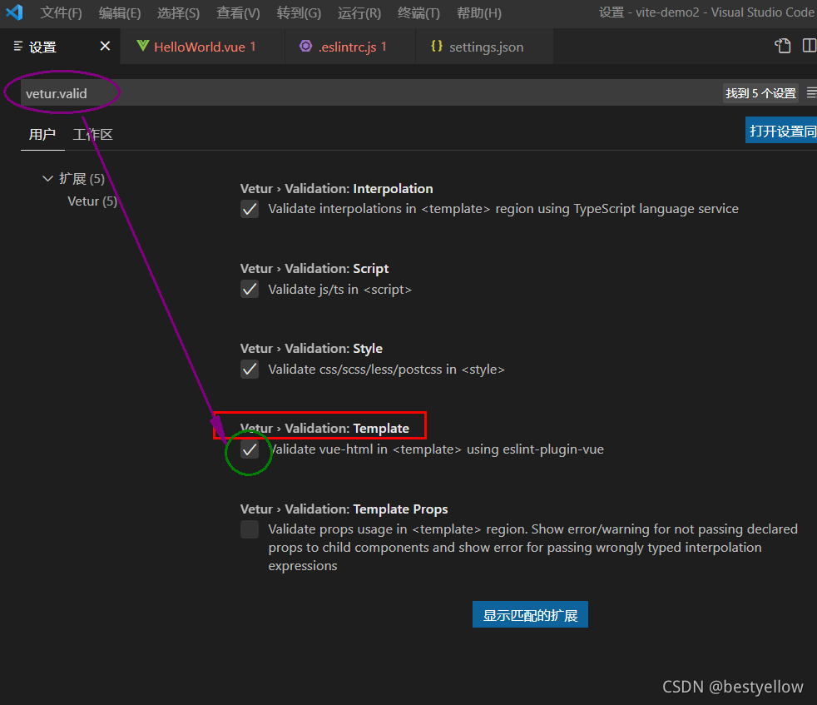This screenshot has height=705, width=817.
Task: Click the Vetur › Validation: Style title
Action: point(311,348)
